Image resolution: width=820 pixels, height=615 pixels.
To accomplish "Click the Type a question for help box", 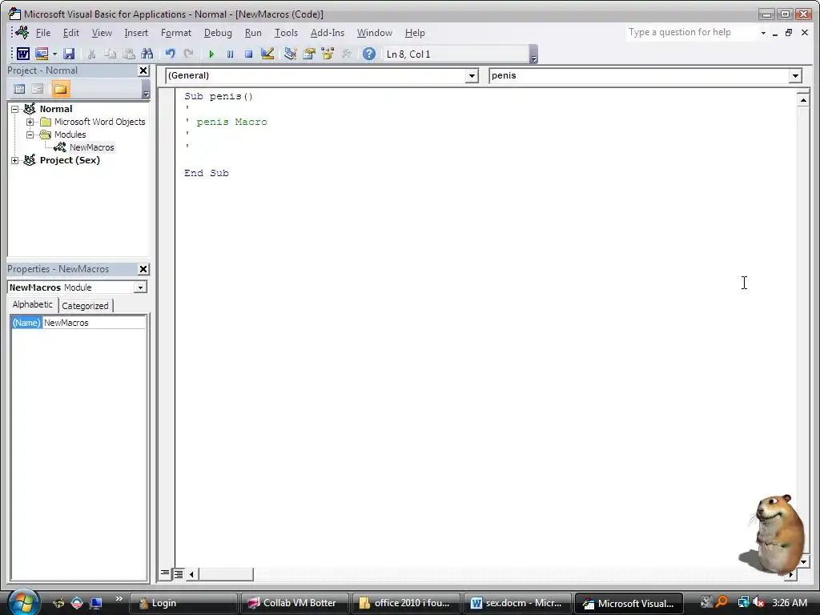I will (691, 32).
